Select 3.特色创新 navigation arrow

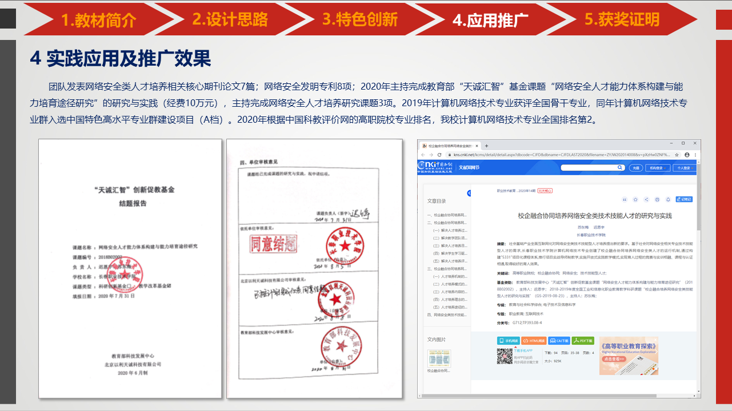[360, 19]
